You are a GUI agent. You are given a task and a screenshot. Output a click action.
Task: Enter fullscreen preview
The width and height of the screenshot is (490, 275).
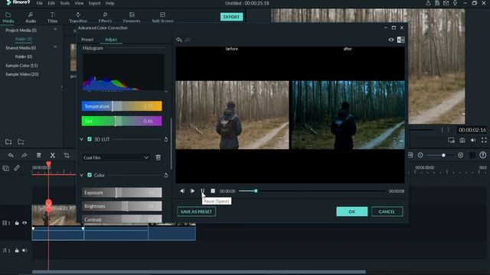(x=484, y=141)
